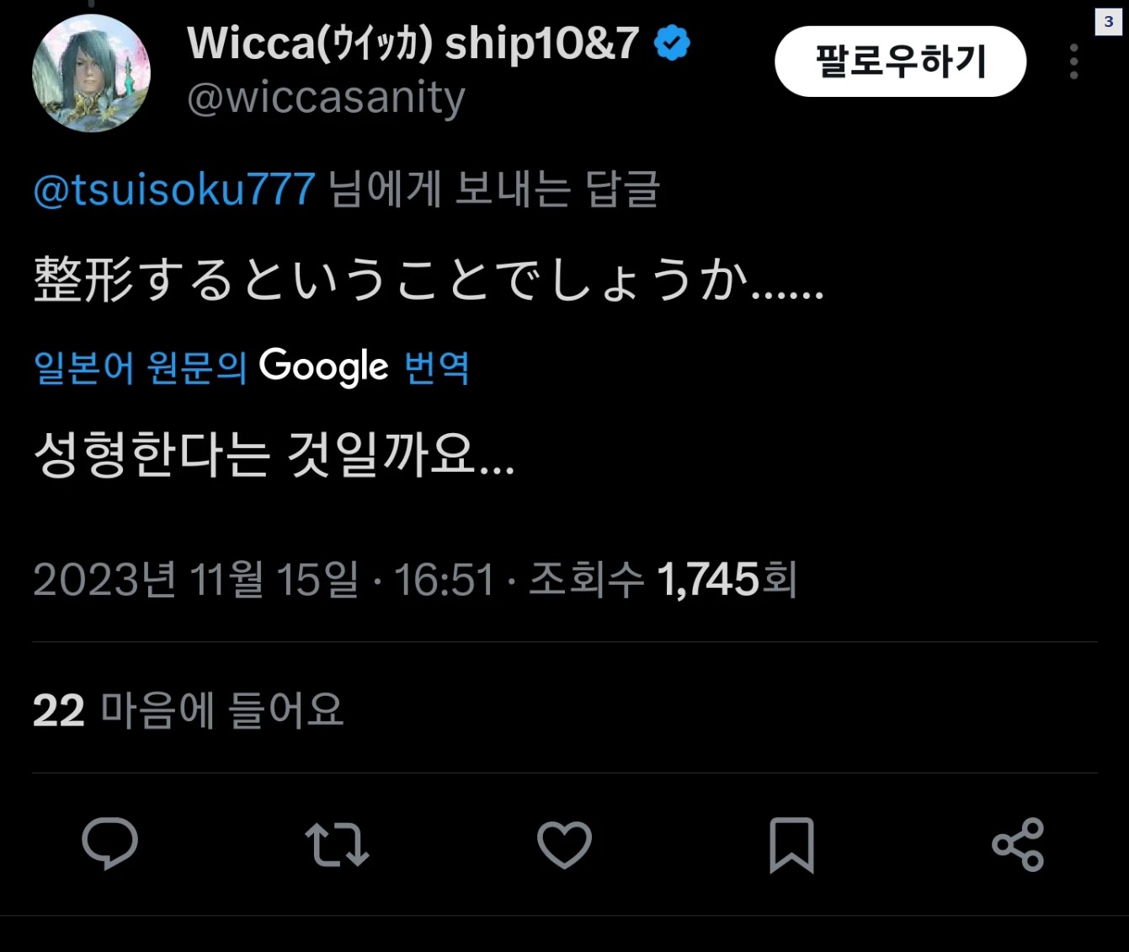The height and width of the screenshot is (952, 1129).
Task: Click the blue verified badge
Action: [672, 43]
